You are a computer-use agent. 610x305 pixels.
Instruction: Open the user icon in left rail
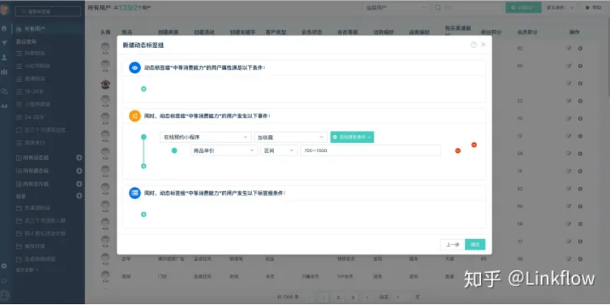point(4,58)
